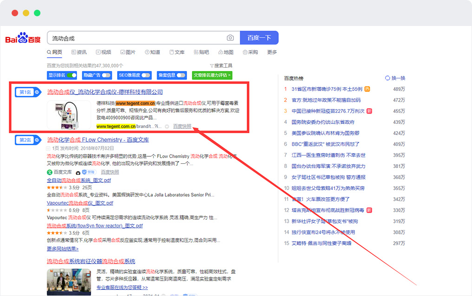Open hot topic 中国已接种新冠疫苗2276.7万剂次

pyautogui.click(x=328, y=111)
